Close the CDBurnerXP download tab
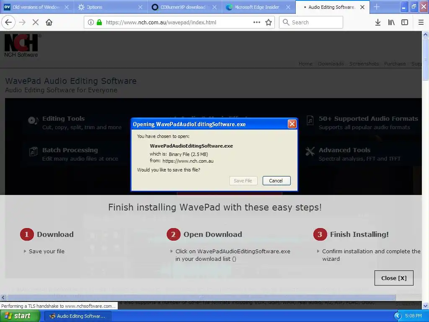The height and width of the screenshot is (322, 429). [x=214, y=7]
